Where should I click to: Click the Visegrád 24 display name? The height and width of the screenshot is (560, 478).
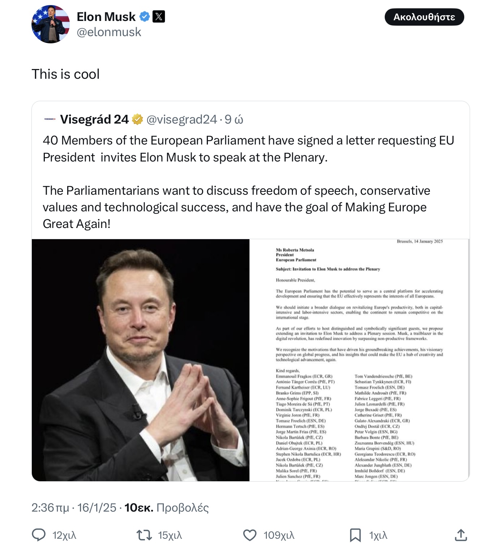94,119
